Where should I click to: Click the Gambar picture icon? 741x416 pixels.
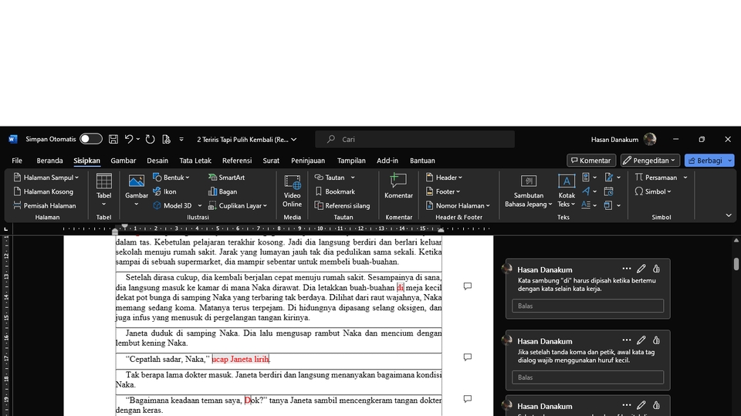point(137,181)
